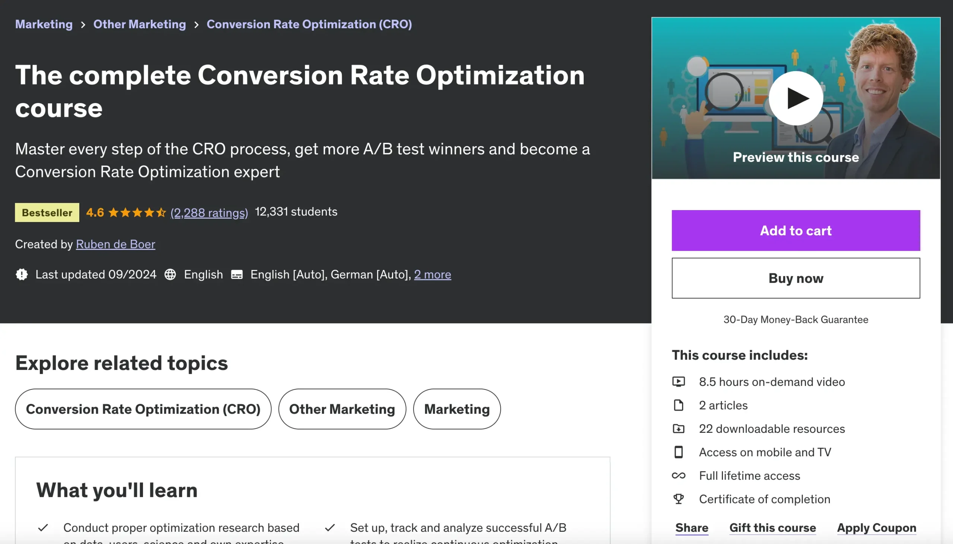The width and height of the screenshot is (953, 544).
Task: Click the play button on course preview
Action: pos(796,98)
